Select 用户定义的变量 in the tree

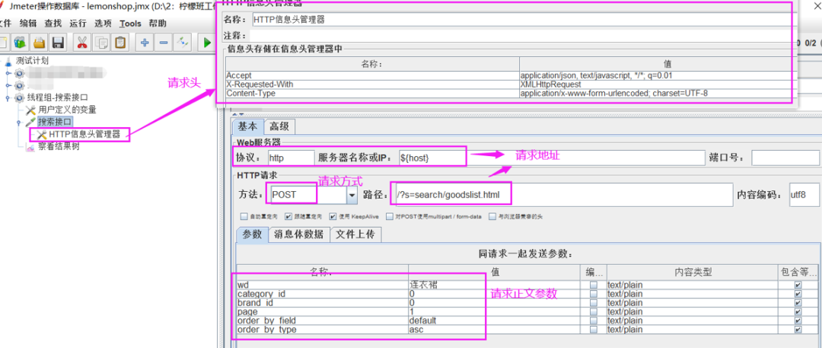pos(67,110)
